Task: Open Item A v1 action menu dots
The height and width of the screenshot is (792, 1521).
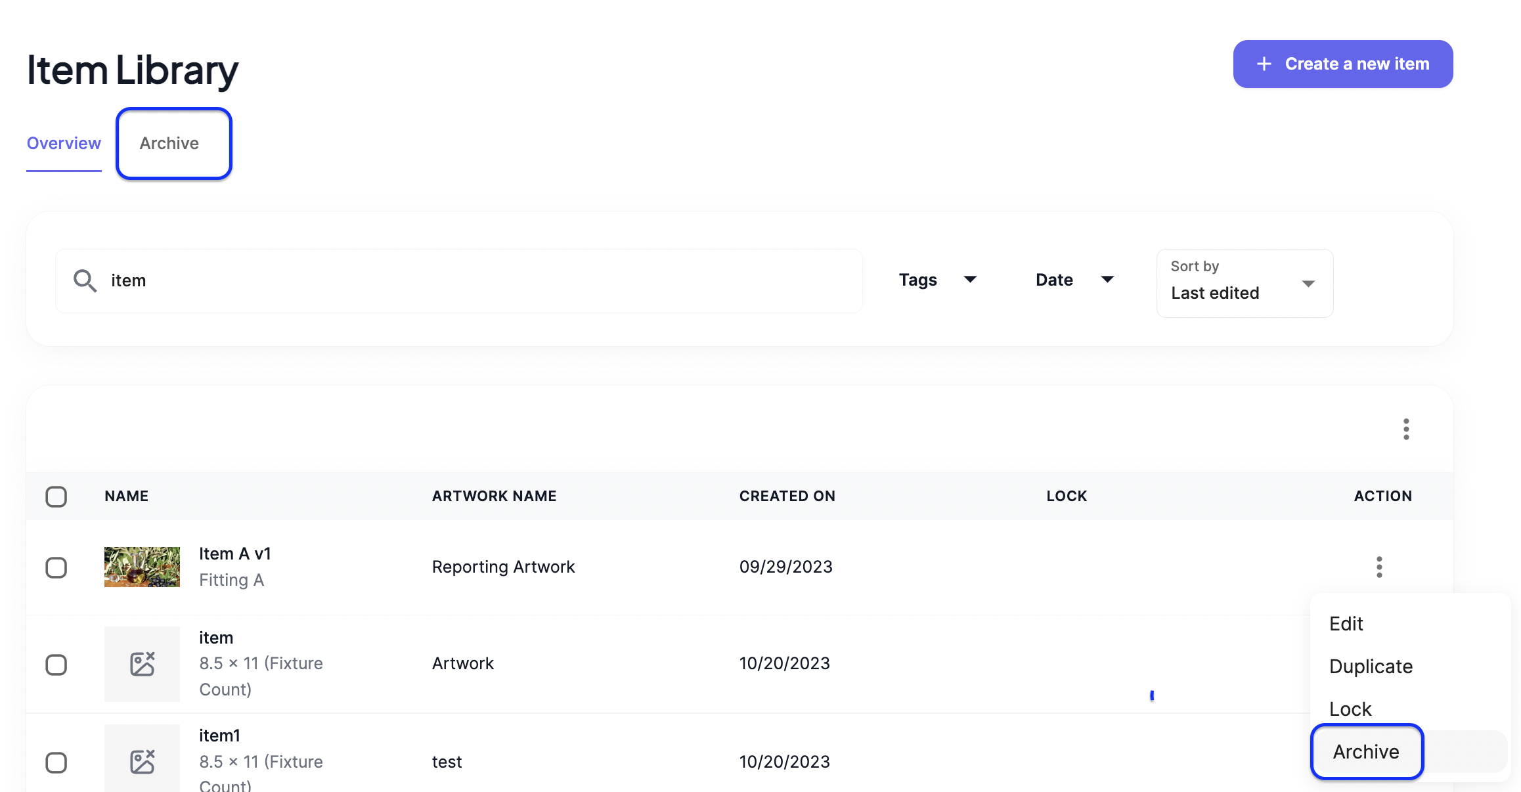Action: coord(1378,567)
